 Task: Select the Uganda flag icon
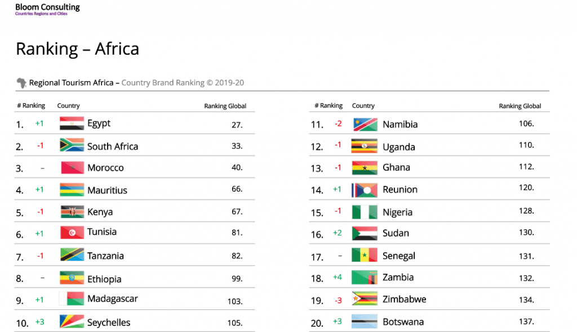point(365,147)
